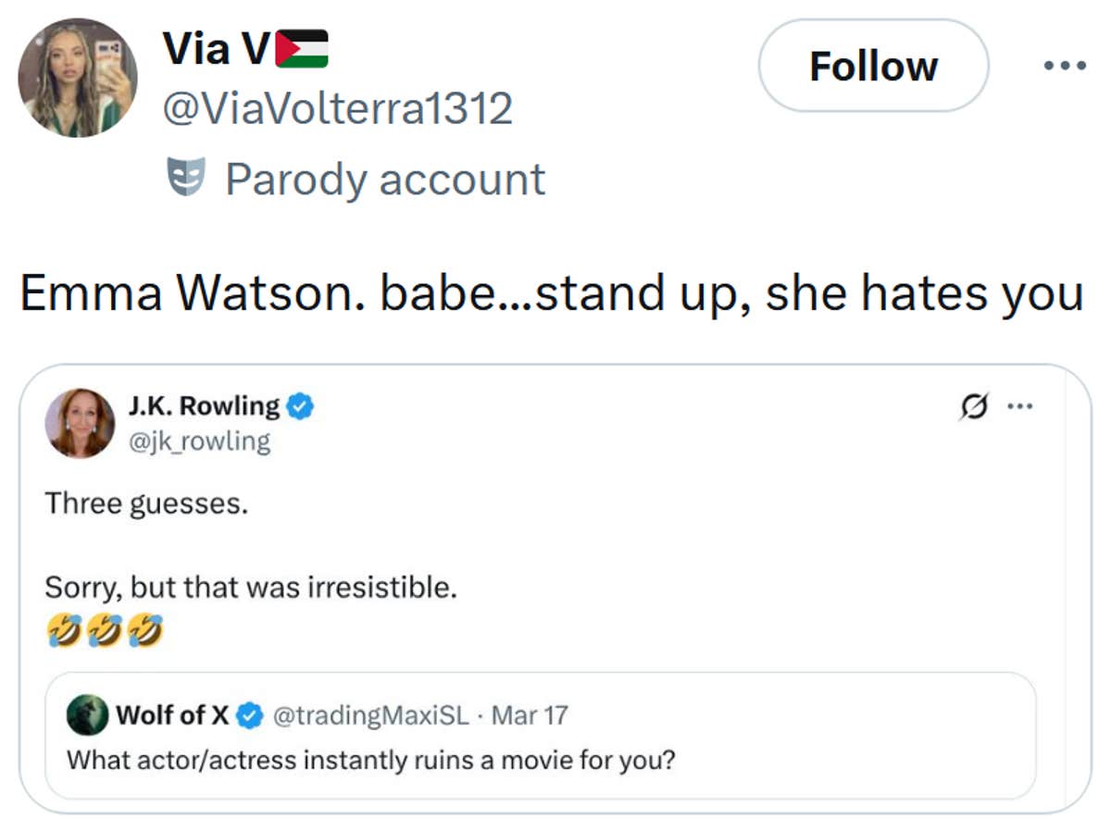Toggle follow state via the Follow control
This screenshot has width=1111, height=819.
click(873, 65)
